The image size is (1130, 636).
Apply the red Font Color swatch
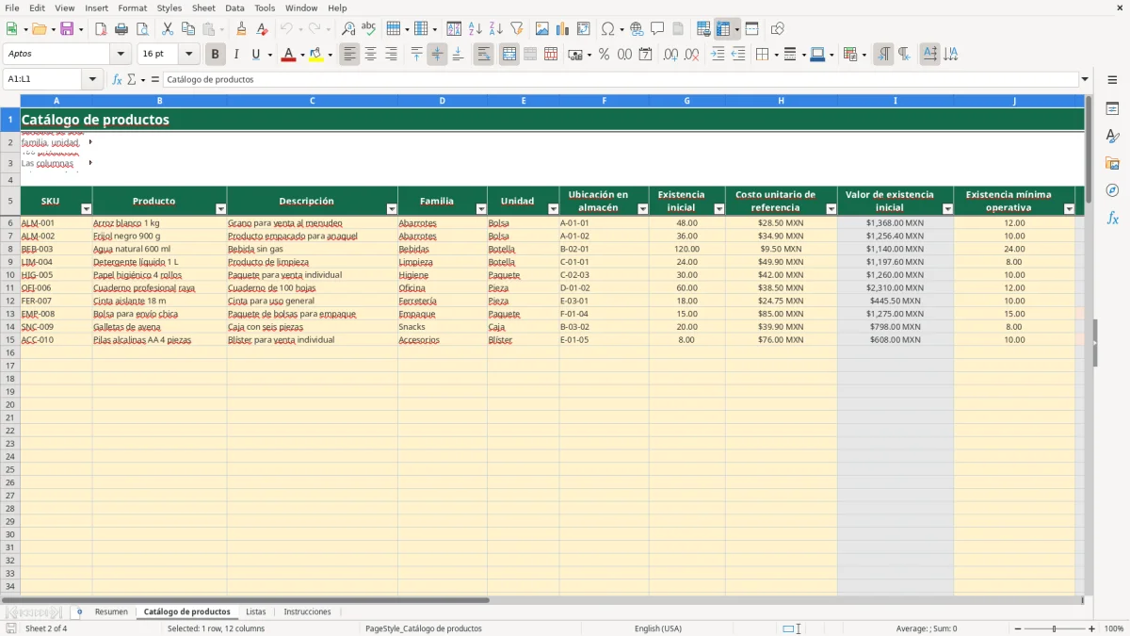click(288, 55)
